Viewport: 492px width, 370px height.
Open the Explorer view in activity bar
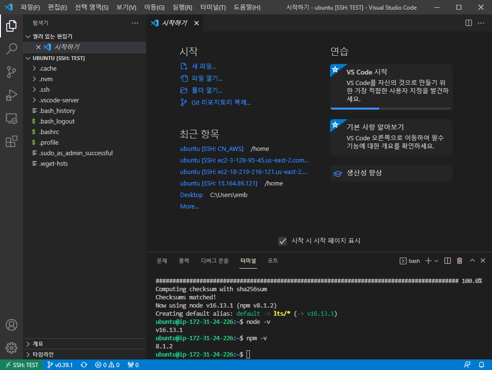pos(12,26)
